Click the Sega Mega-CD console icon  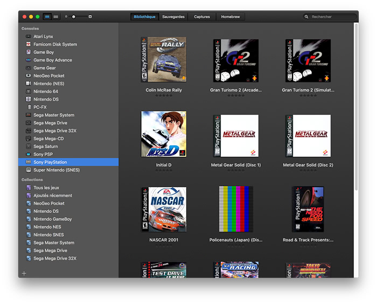coord(29,139)
